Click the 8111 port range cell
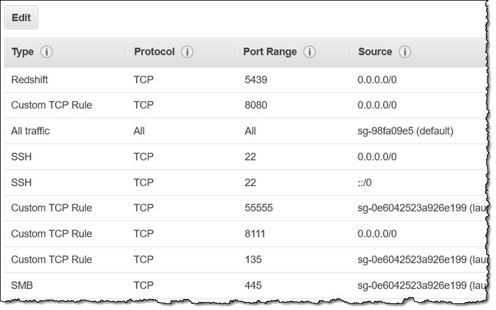 [x=255, y=234]
